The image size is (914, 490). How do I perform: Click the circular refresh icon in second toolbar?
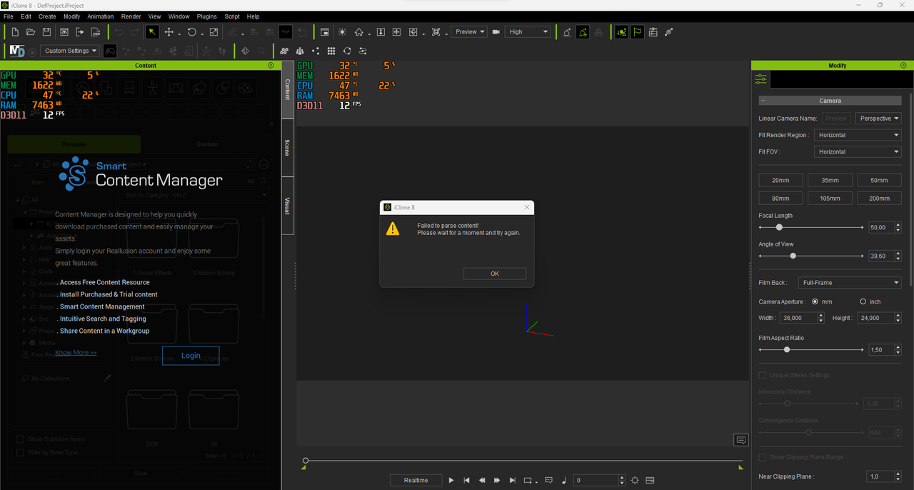[x=347, y=51]
